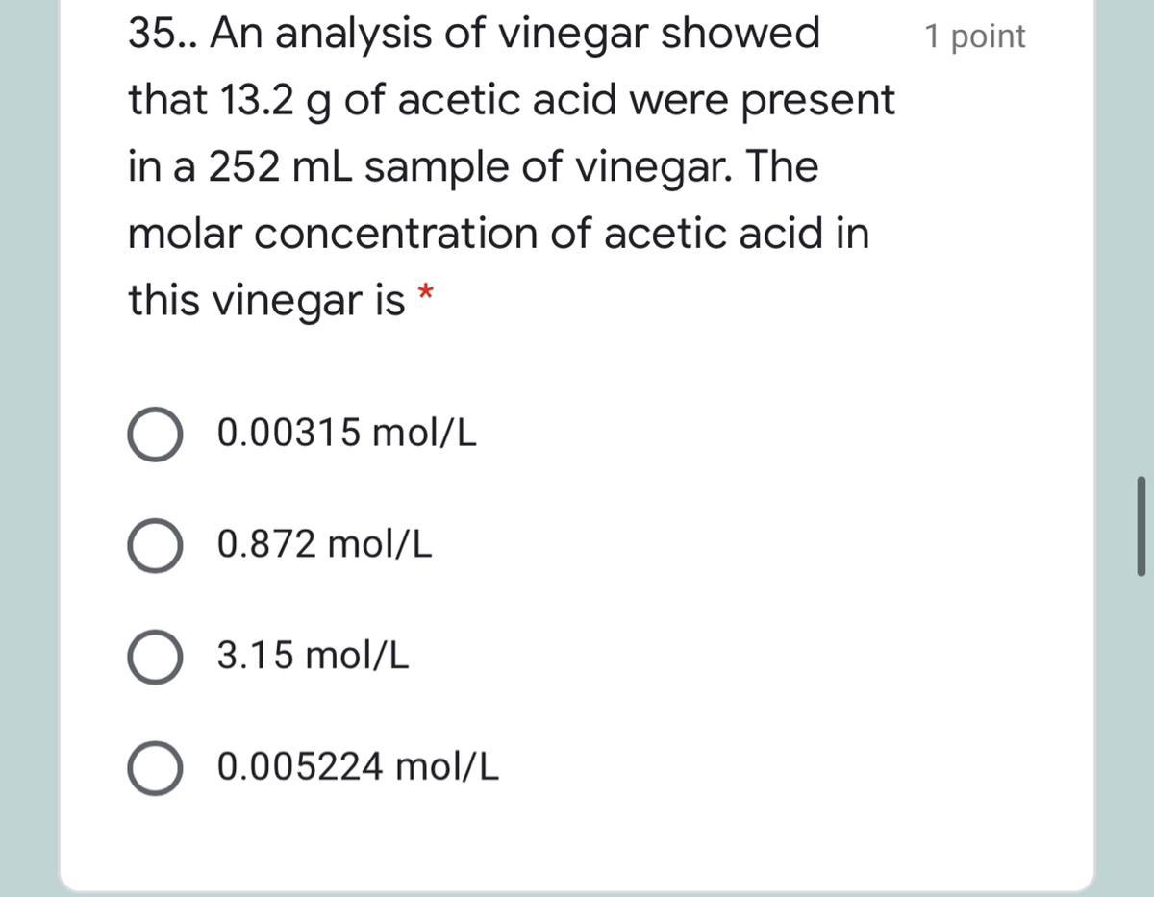Click the gray-green background left of the card

[29, 448]
